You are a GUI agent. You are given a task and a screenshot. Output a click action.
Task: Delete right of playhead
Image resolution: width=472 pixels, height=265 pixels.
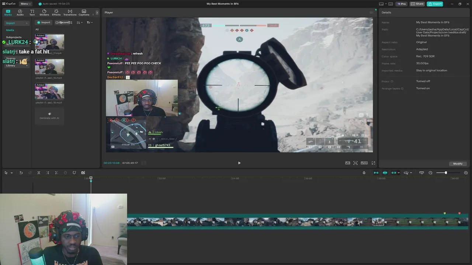click(56, 173)
